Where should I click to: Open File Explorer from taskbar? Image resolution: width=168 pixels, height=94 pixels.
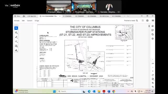(99, 91)
